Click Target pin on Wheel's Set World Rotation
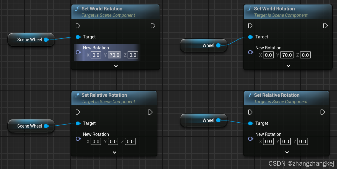 tap(250, 37)
